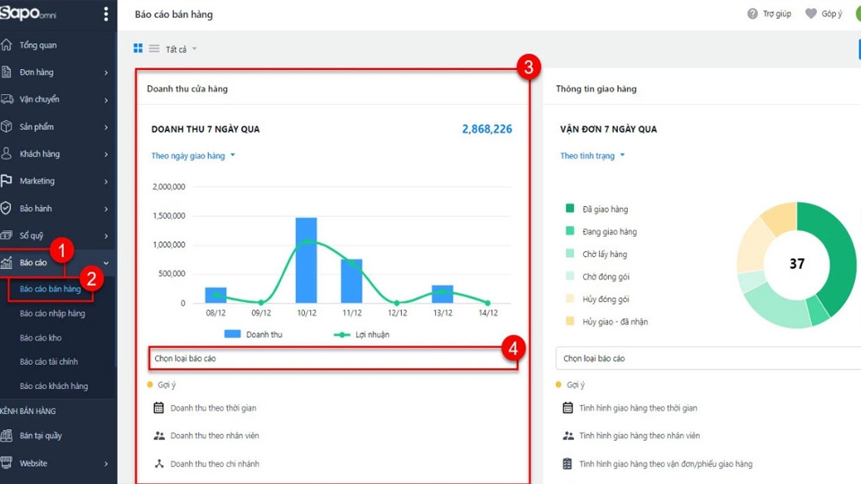Click the Tổng quan home icon
The image size is (861, 484).
(x=7, y=46)
